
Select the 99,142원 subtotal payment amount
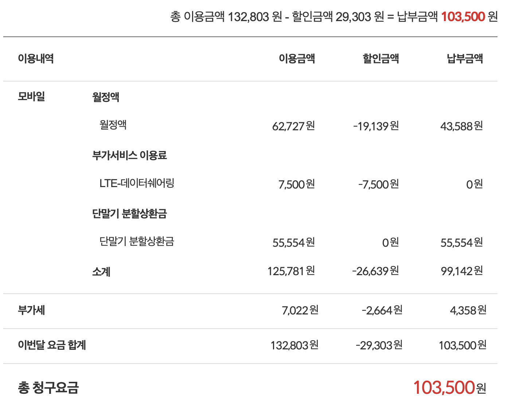[x=461, y=271]
